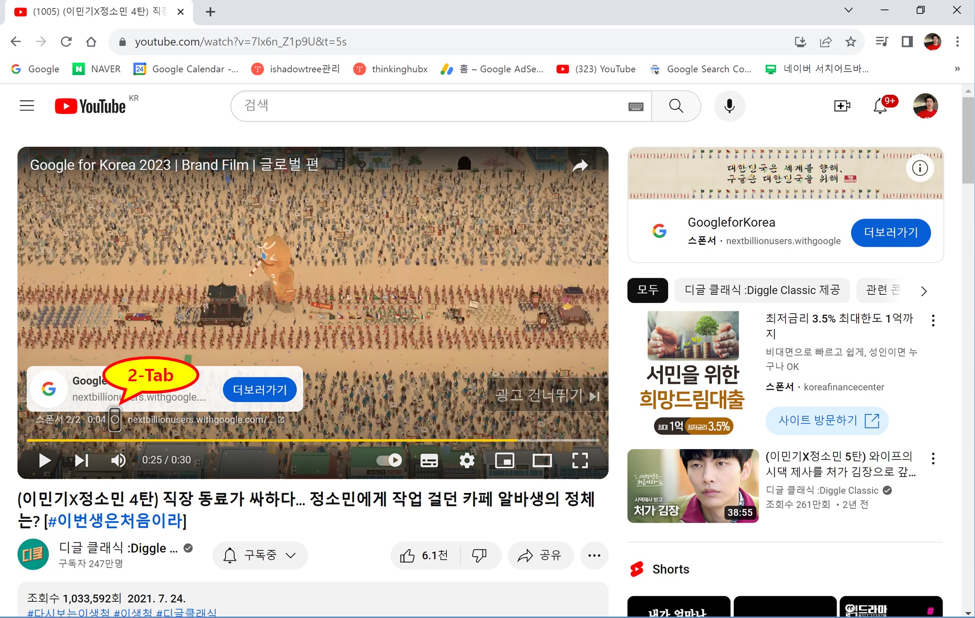Enter fullscreen mode in player

click(x=580, y=460)
